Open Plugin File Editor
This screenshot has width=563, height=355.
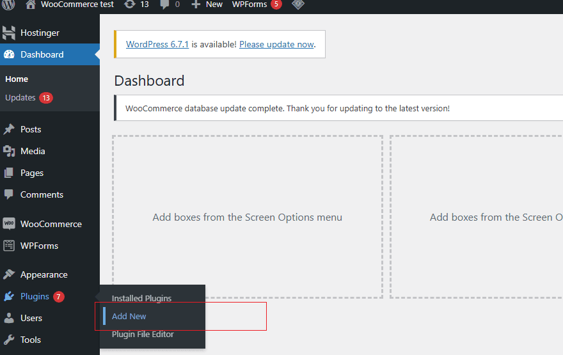click(143, 334)
